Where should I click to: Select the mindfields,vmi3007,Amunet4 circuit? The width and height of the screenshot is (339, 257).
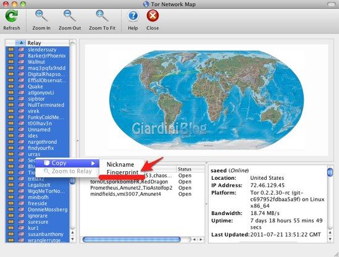coord(125,194)
